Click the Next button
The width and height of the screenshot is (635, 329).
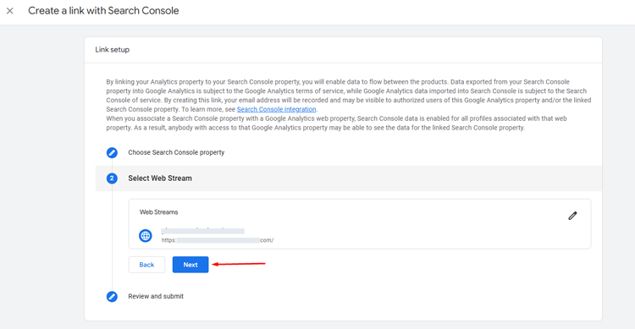pos(190,265)
